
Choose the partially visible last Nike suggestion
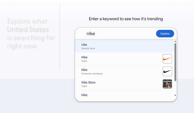pyautogui.click(x=124, y=95)
